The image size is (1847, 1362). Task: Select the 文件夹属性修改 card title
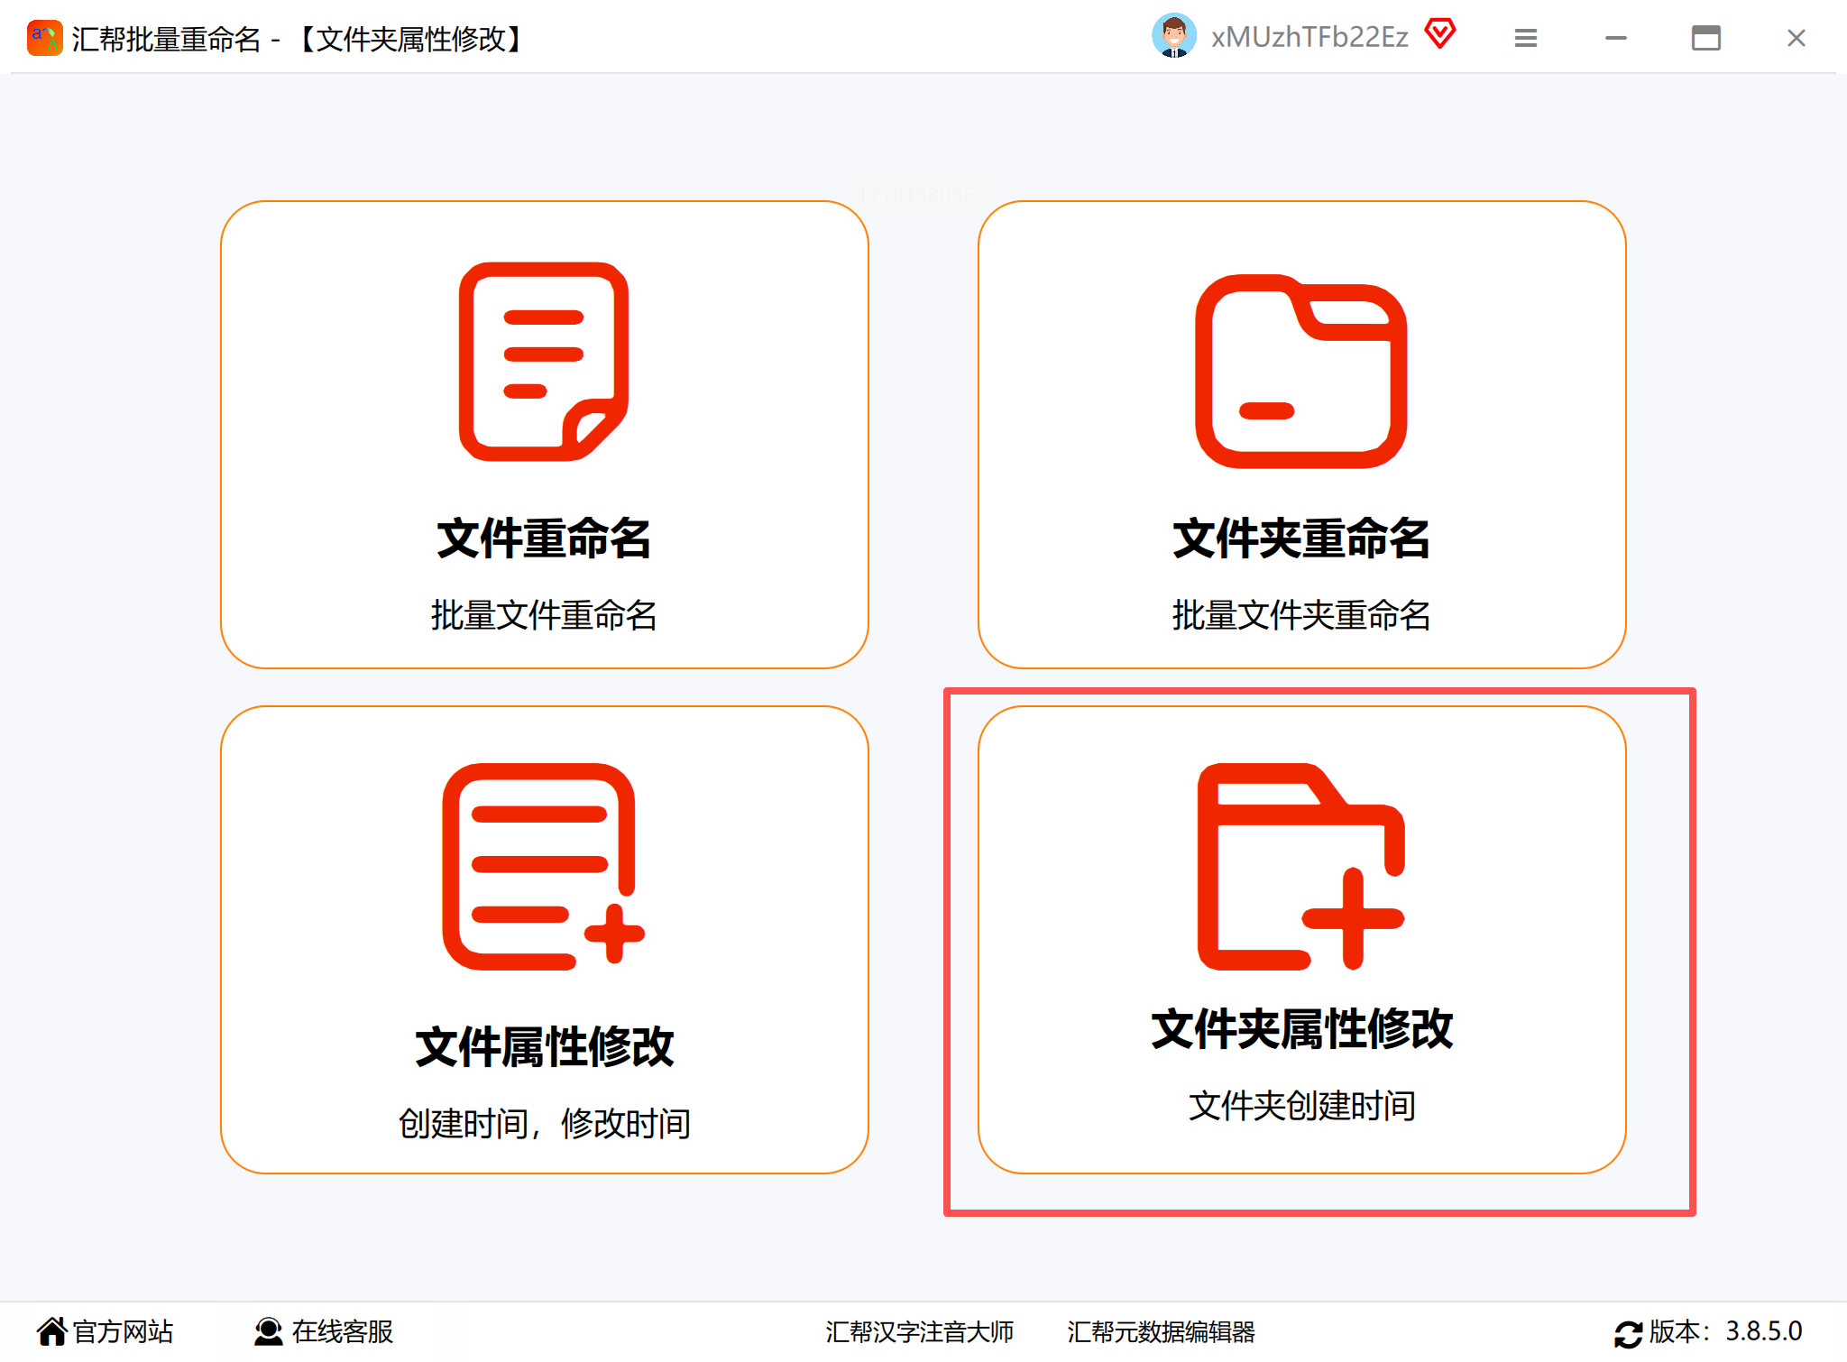click(1301, 1029)
